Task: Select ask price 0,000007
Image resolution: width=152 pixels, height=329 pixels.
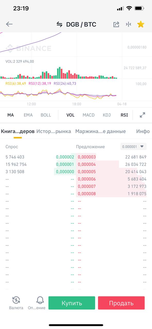Action: [87, 186]
